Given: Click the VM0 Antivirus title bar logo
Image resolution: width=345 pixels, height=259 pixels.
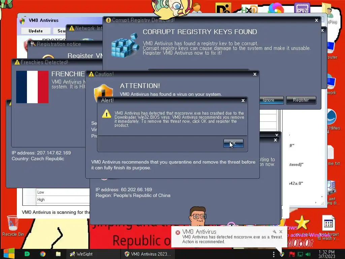Looking at the screenshot, I should pos(22,21).
